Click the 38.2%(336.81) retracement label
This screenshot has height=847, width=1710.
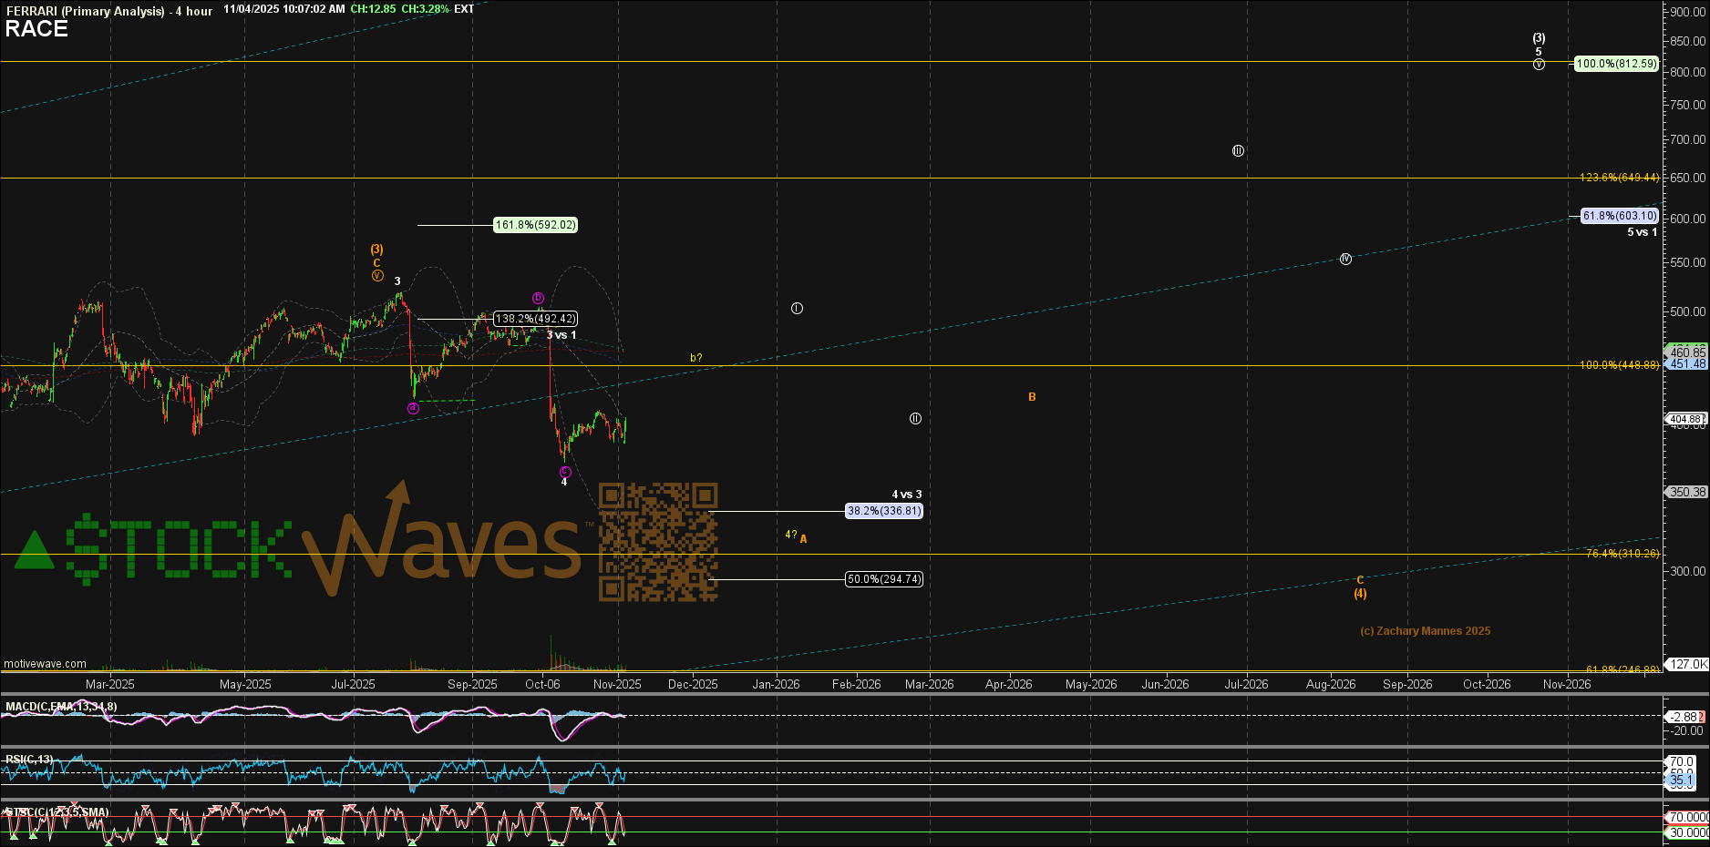tap(883, 511)
